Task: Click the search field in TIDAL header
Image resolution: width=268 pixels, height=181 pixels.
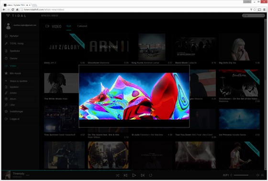Action: click(254, 16)
